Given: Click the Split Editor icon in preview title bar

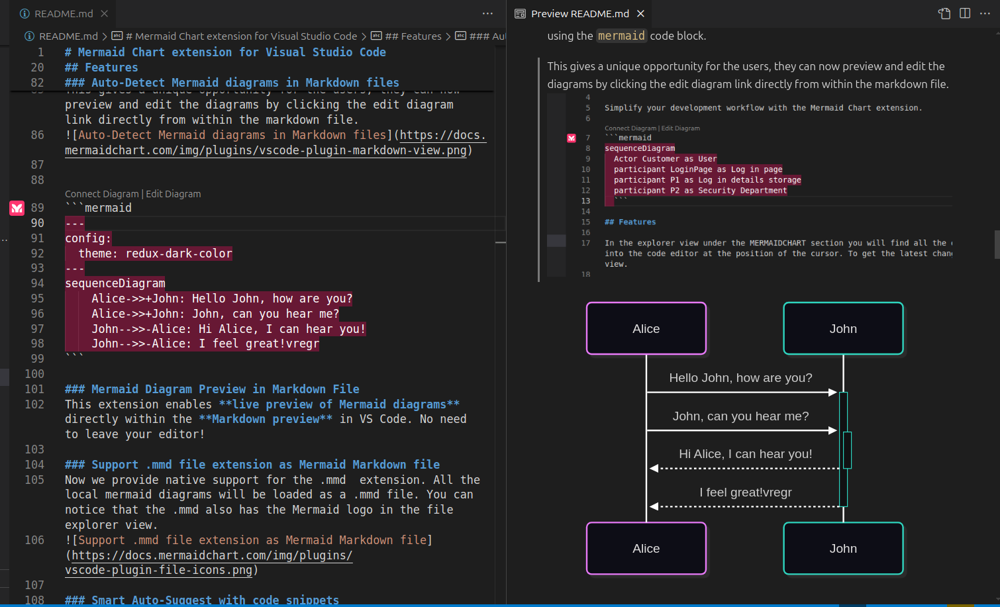Looking at the screenshot, I should click(964, 13).
